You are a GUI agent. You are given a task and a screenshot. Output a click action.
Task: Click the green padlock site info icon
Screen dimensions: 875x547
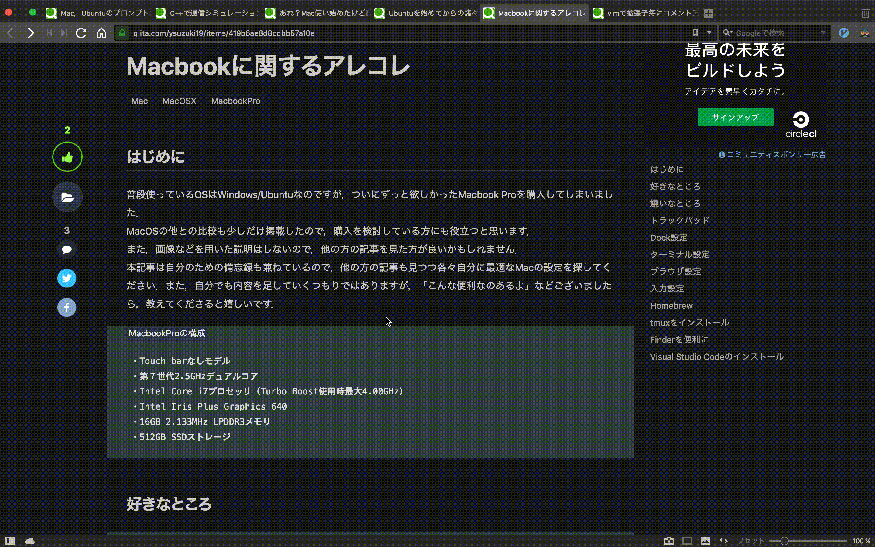click(122, 33)
